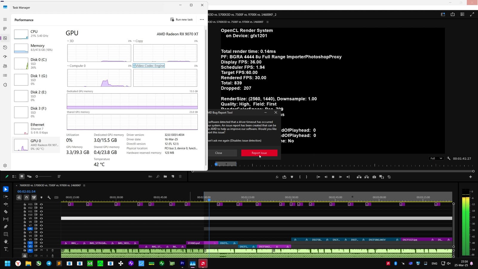Screen dimensions: 478x269
Task: Select the Track Select Forward tool
Action: coord(6,197)
